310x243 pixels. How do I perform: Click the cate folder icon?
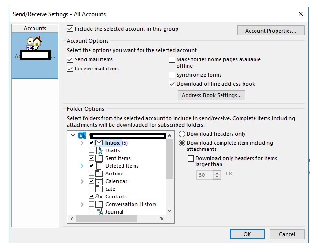tap(99, 189)
